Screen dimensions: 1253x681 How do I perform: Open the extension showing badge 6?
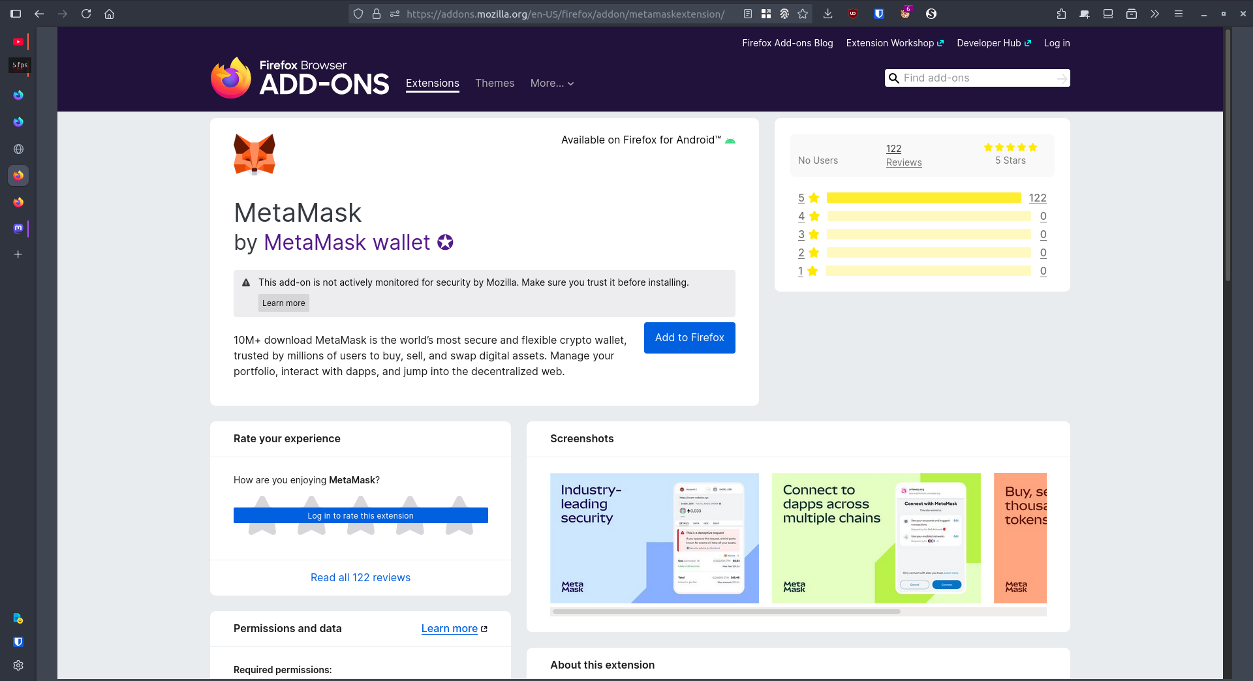tap(905, 14)
